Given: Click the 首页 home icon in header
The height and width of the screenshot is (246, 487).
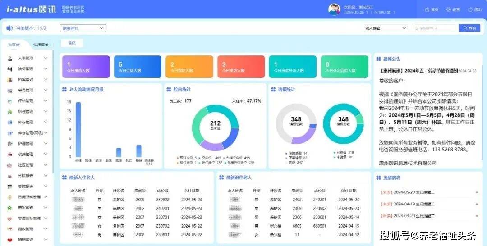Looking at the screenshot, I should click(x=427, y=9).
